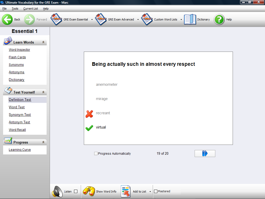265x199 pixels.
Task: Click the green Back arrow icon
Action: [x=7, y=19]
